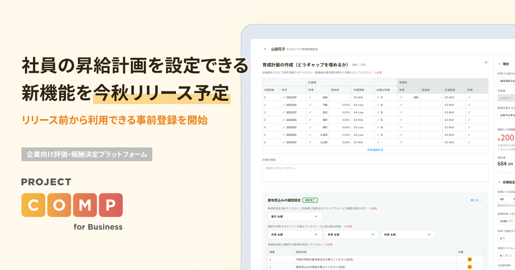Viewport: 515px width, 270px height.
Task: Click the actual 評価 pencil icon in row 5
Action: click(x=469, y=135)
